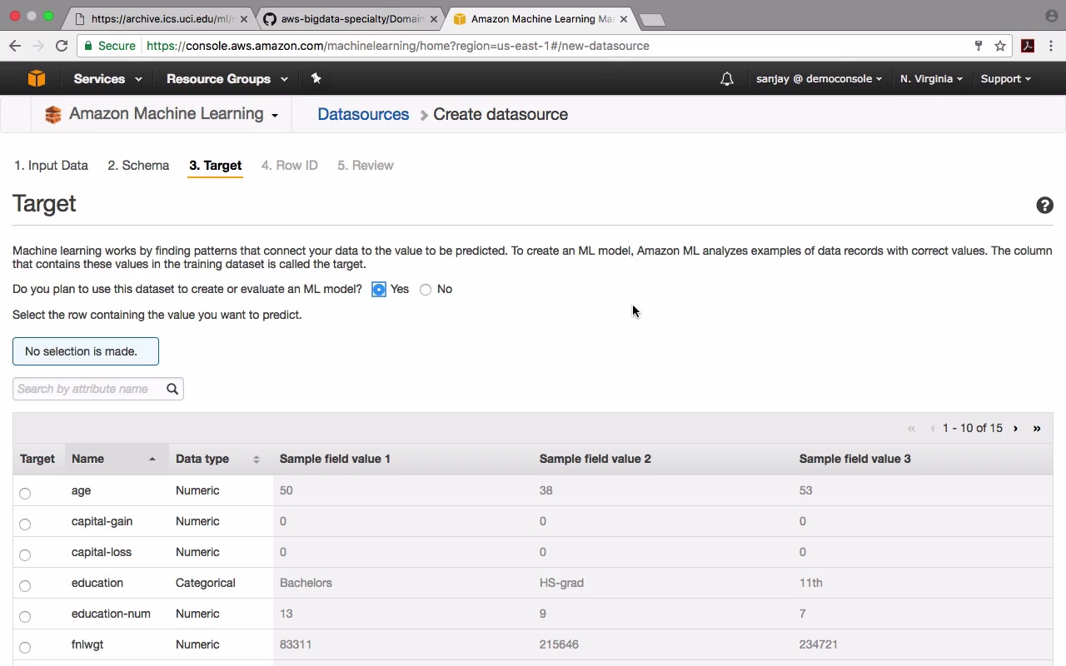Viewport: 1066px width, 666px height.
Task: Jump to last page of attributes
Action: pyautogui.click(x=1037, y=428)
